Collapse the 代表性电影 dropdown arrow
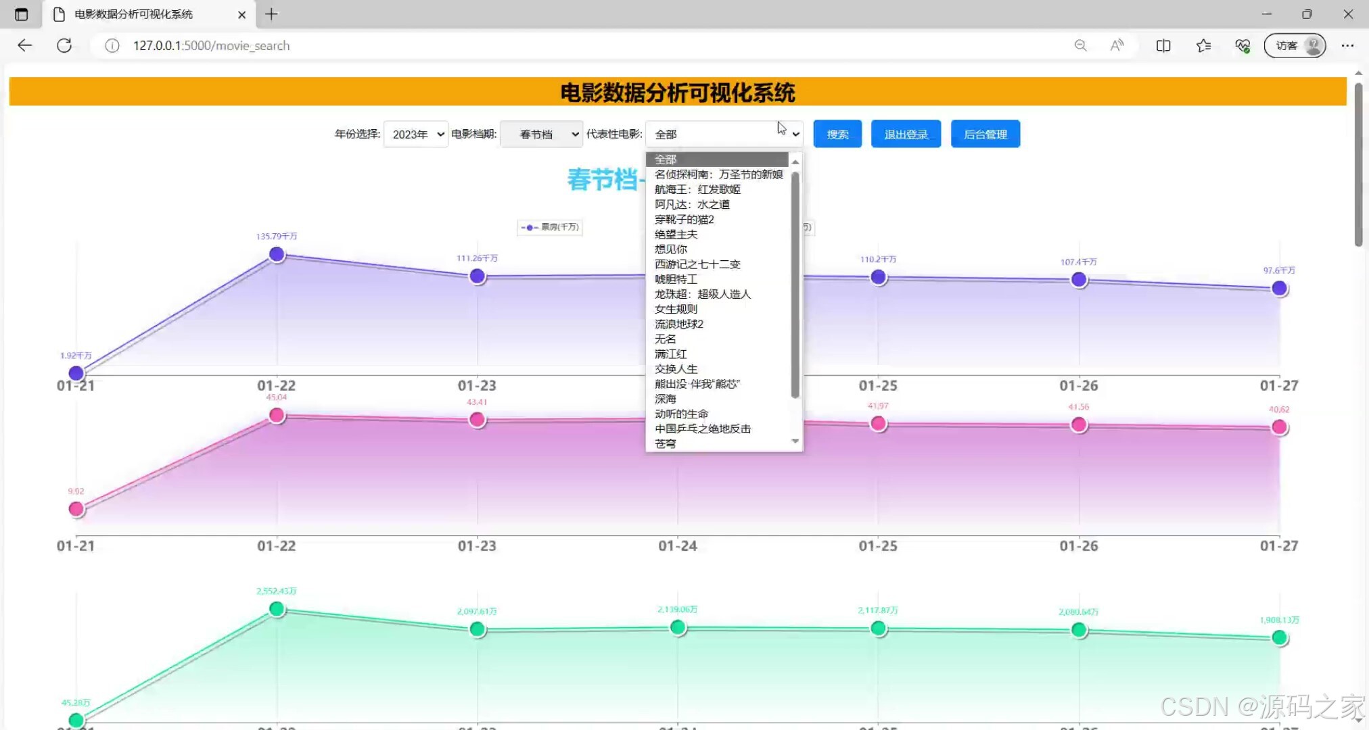The height and width of the screenshot is (730, 1369). coord(795,134)
